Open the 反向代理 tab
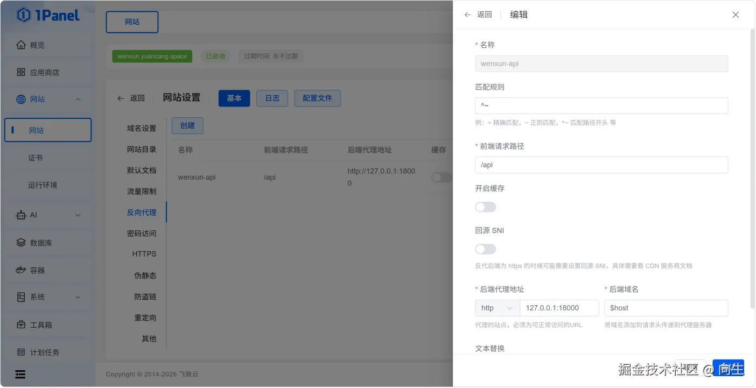 pyautogui.click(x=142, y=212)
